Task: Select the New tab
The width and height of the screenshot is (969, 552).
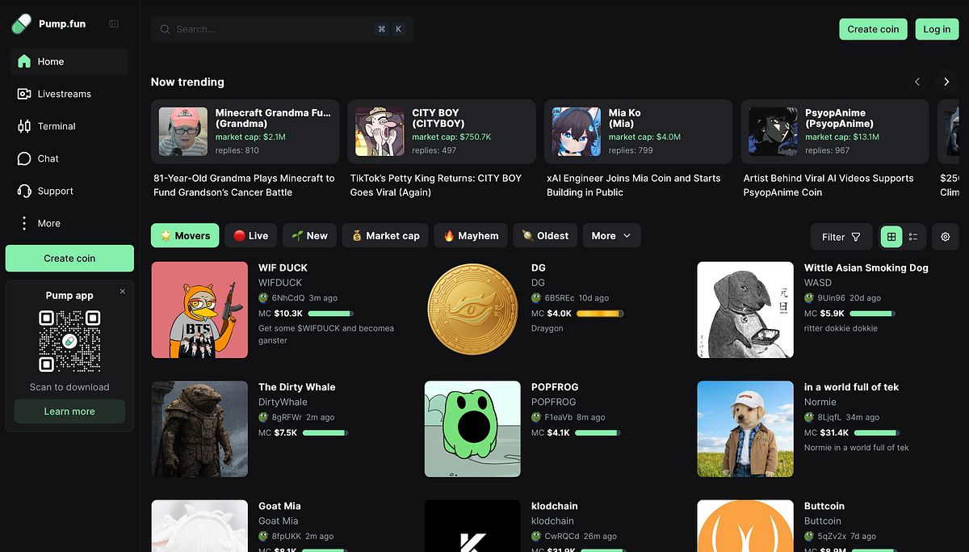Action: [x=309, y=236]
